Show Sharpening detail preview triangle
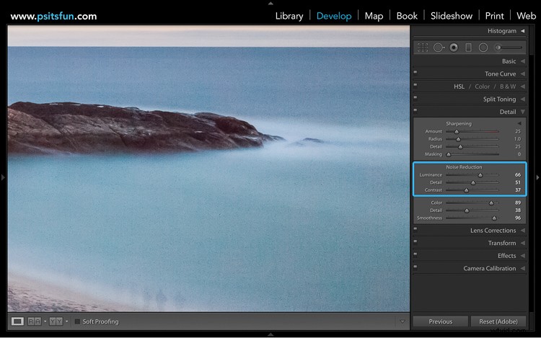This screenshot has width=541, height=338. (x=519, y=123)
